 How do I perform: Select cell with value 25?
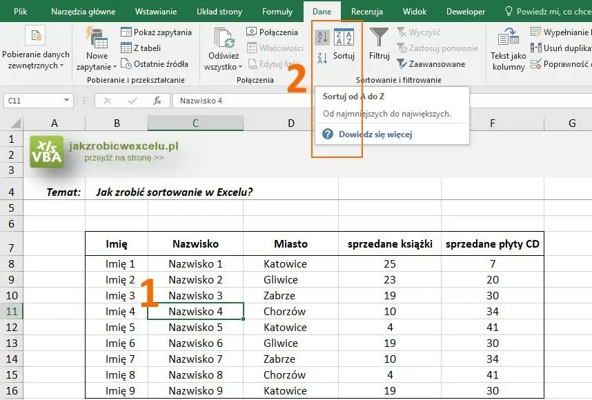(390, 263)
